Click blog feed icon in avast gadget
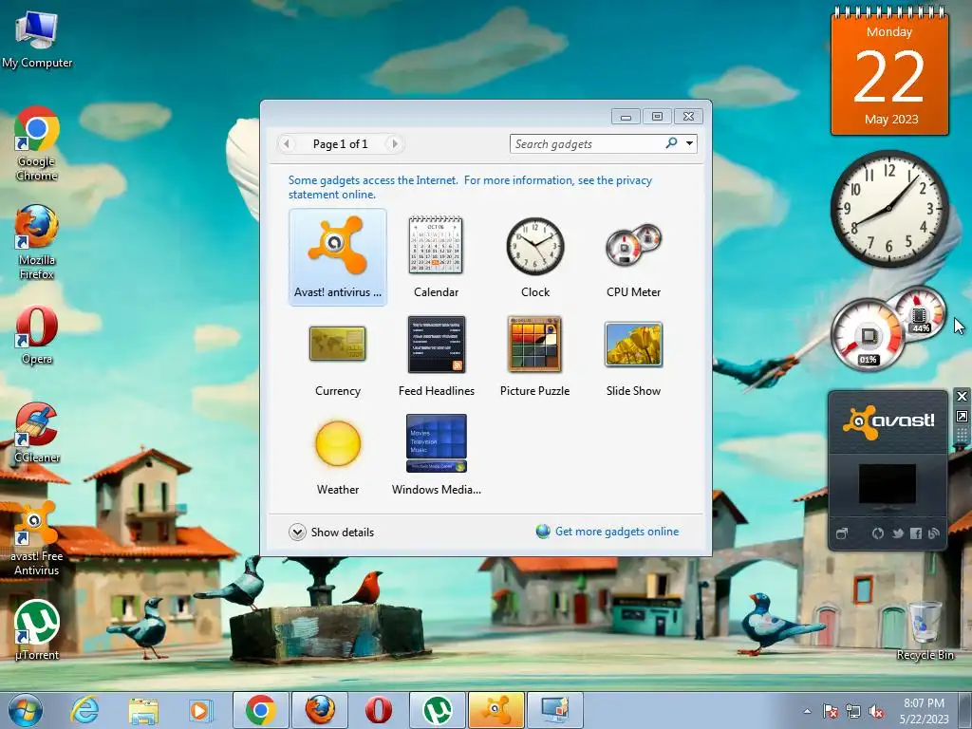 (934, 533)
